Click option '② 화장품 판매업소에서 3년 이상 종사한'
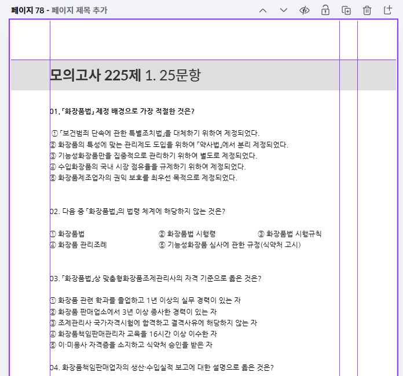 point(133,312)
